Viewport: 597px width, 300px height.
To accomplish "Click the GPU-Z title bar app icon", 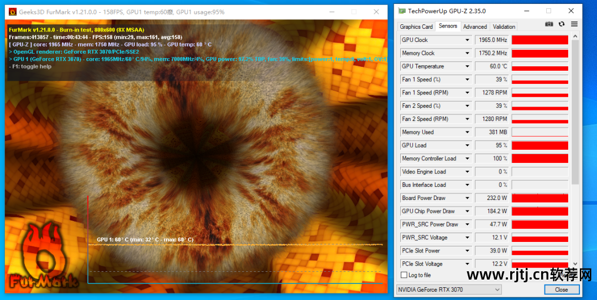I will tap(402, 11).
